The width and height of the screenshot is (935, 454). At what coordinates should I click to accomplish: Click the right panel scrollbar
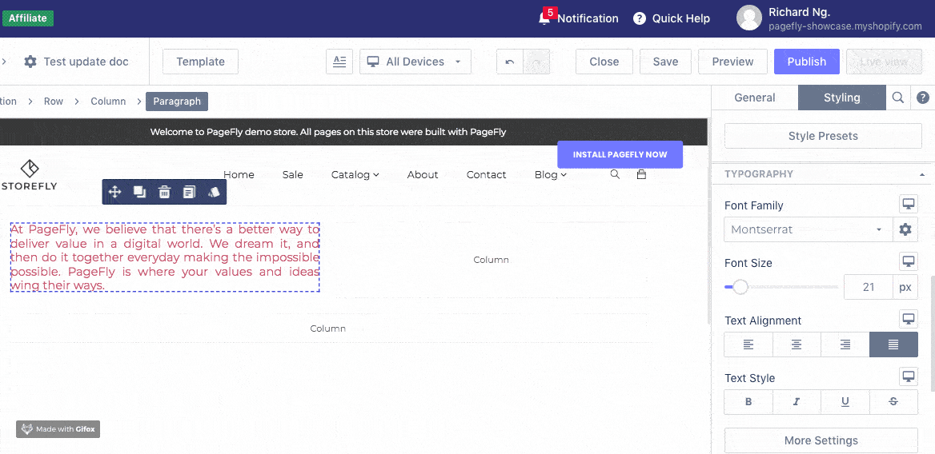coord(932,333)
